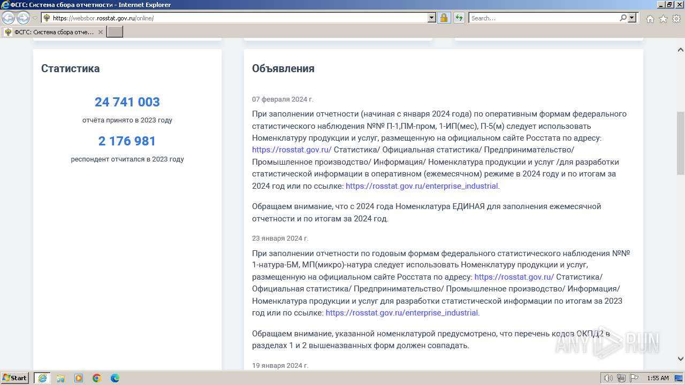Expand the address bar autocomplete dropdown

(x=432, y=18)
